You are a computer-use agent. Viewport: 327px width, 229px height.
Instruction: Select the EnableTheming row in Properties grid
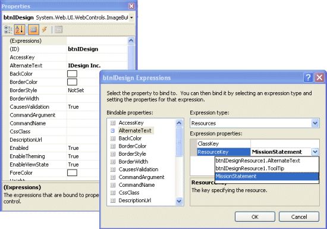(54, 156)
